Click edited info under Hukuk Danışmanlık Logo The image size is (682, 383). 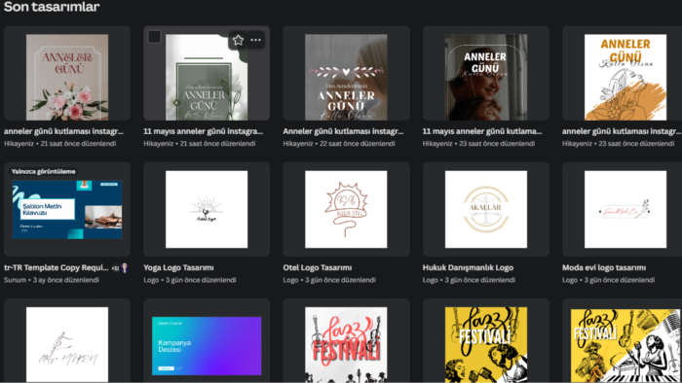click(469, 280)
